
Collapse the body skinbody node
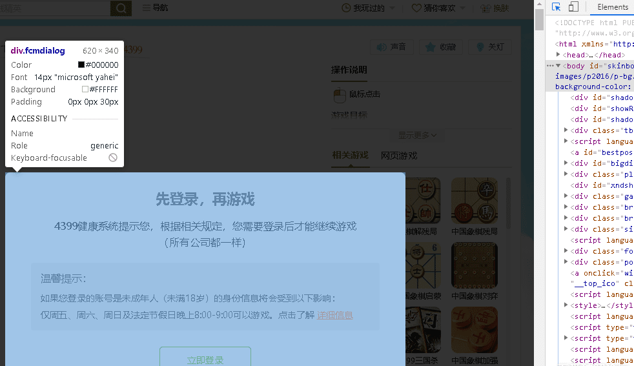click(x=558, y=65)
